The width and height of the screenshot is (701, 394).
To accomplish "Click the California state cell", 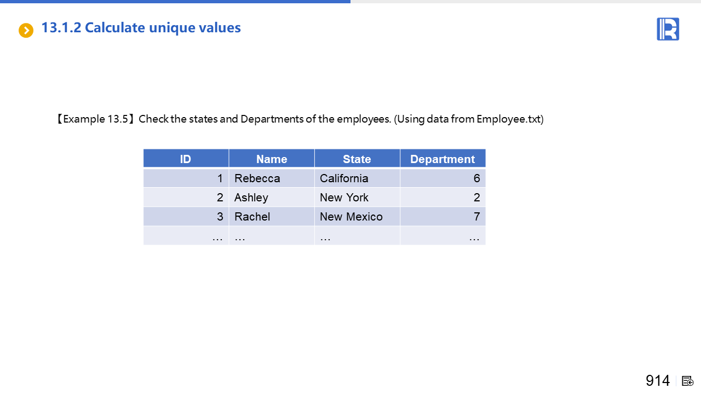I will [344, 178].
